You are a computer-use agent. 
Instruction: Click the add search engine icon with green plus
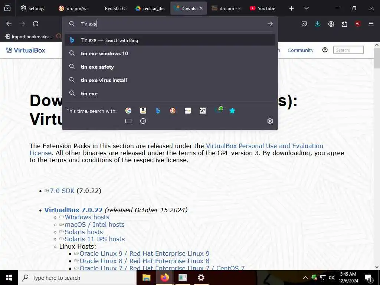point(219,110)
